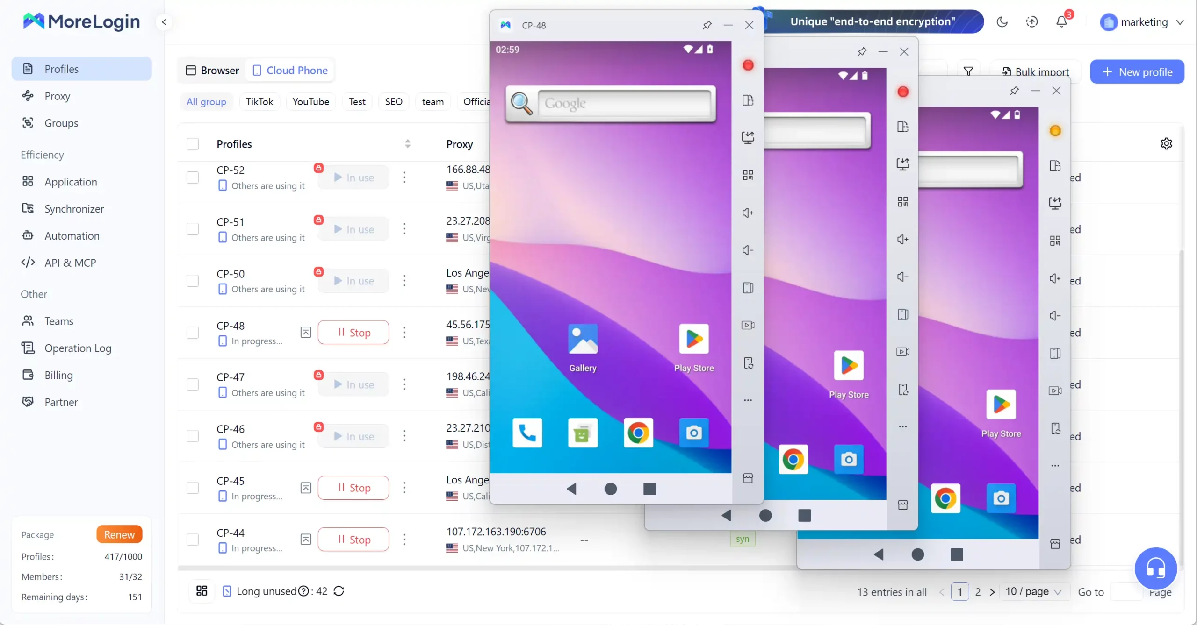Select the TikTok group tab

click(x=260, y=101)
